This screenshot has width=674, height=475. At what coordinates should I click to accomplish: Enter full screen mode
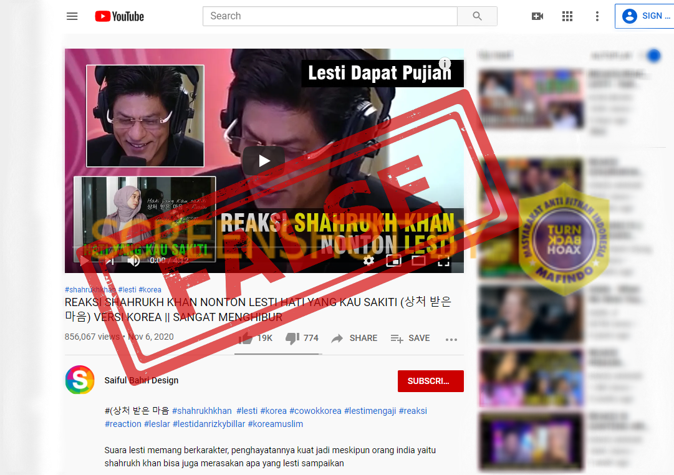pyautogui.click(x=443, y=261)
